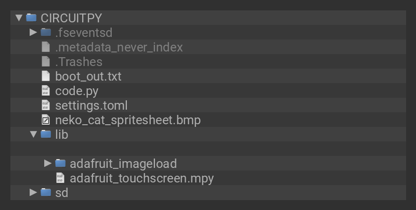The image size is (416, 210).
Task: Collapse the lib folder
Action: pos(33,134)
